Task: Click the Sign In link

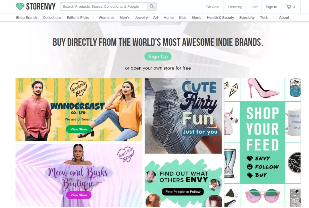Action: click(x=271, y=7)
